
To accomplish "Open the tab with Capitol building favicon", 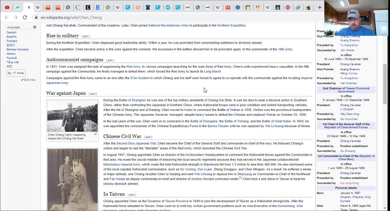I will pyautogui.click(x=278, y=7).
